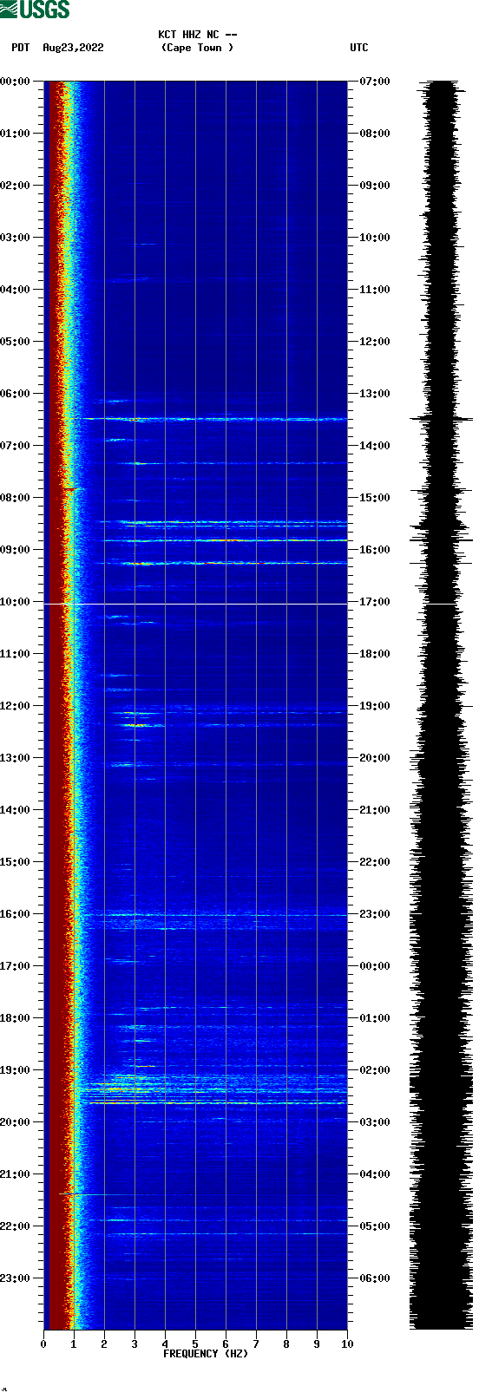Image resolution: width=479 pixels, height=1399 pixels.
Task: Click the 07:00 label on UTC axis
Action: (375, 82)
